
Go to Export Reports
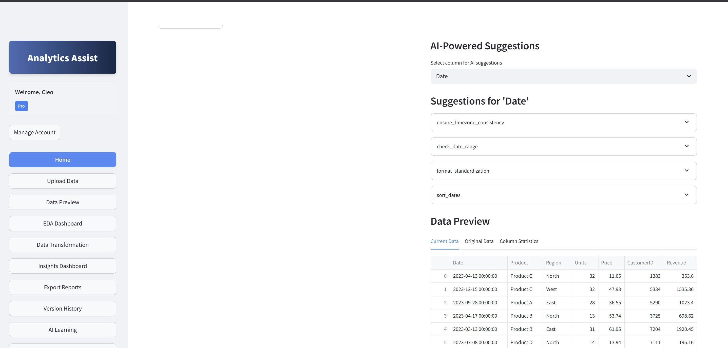point(63,287)
